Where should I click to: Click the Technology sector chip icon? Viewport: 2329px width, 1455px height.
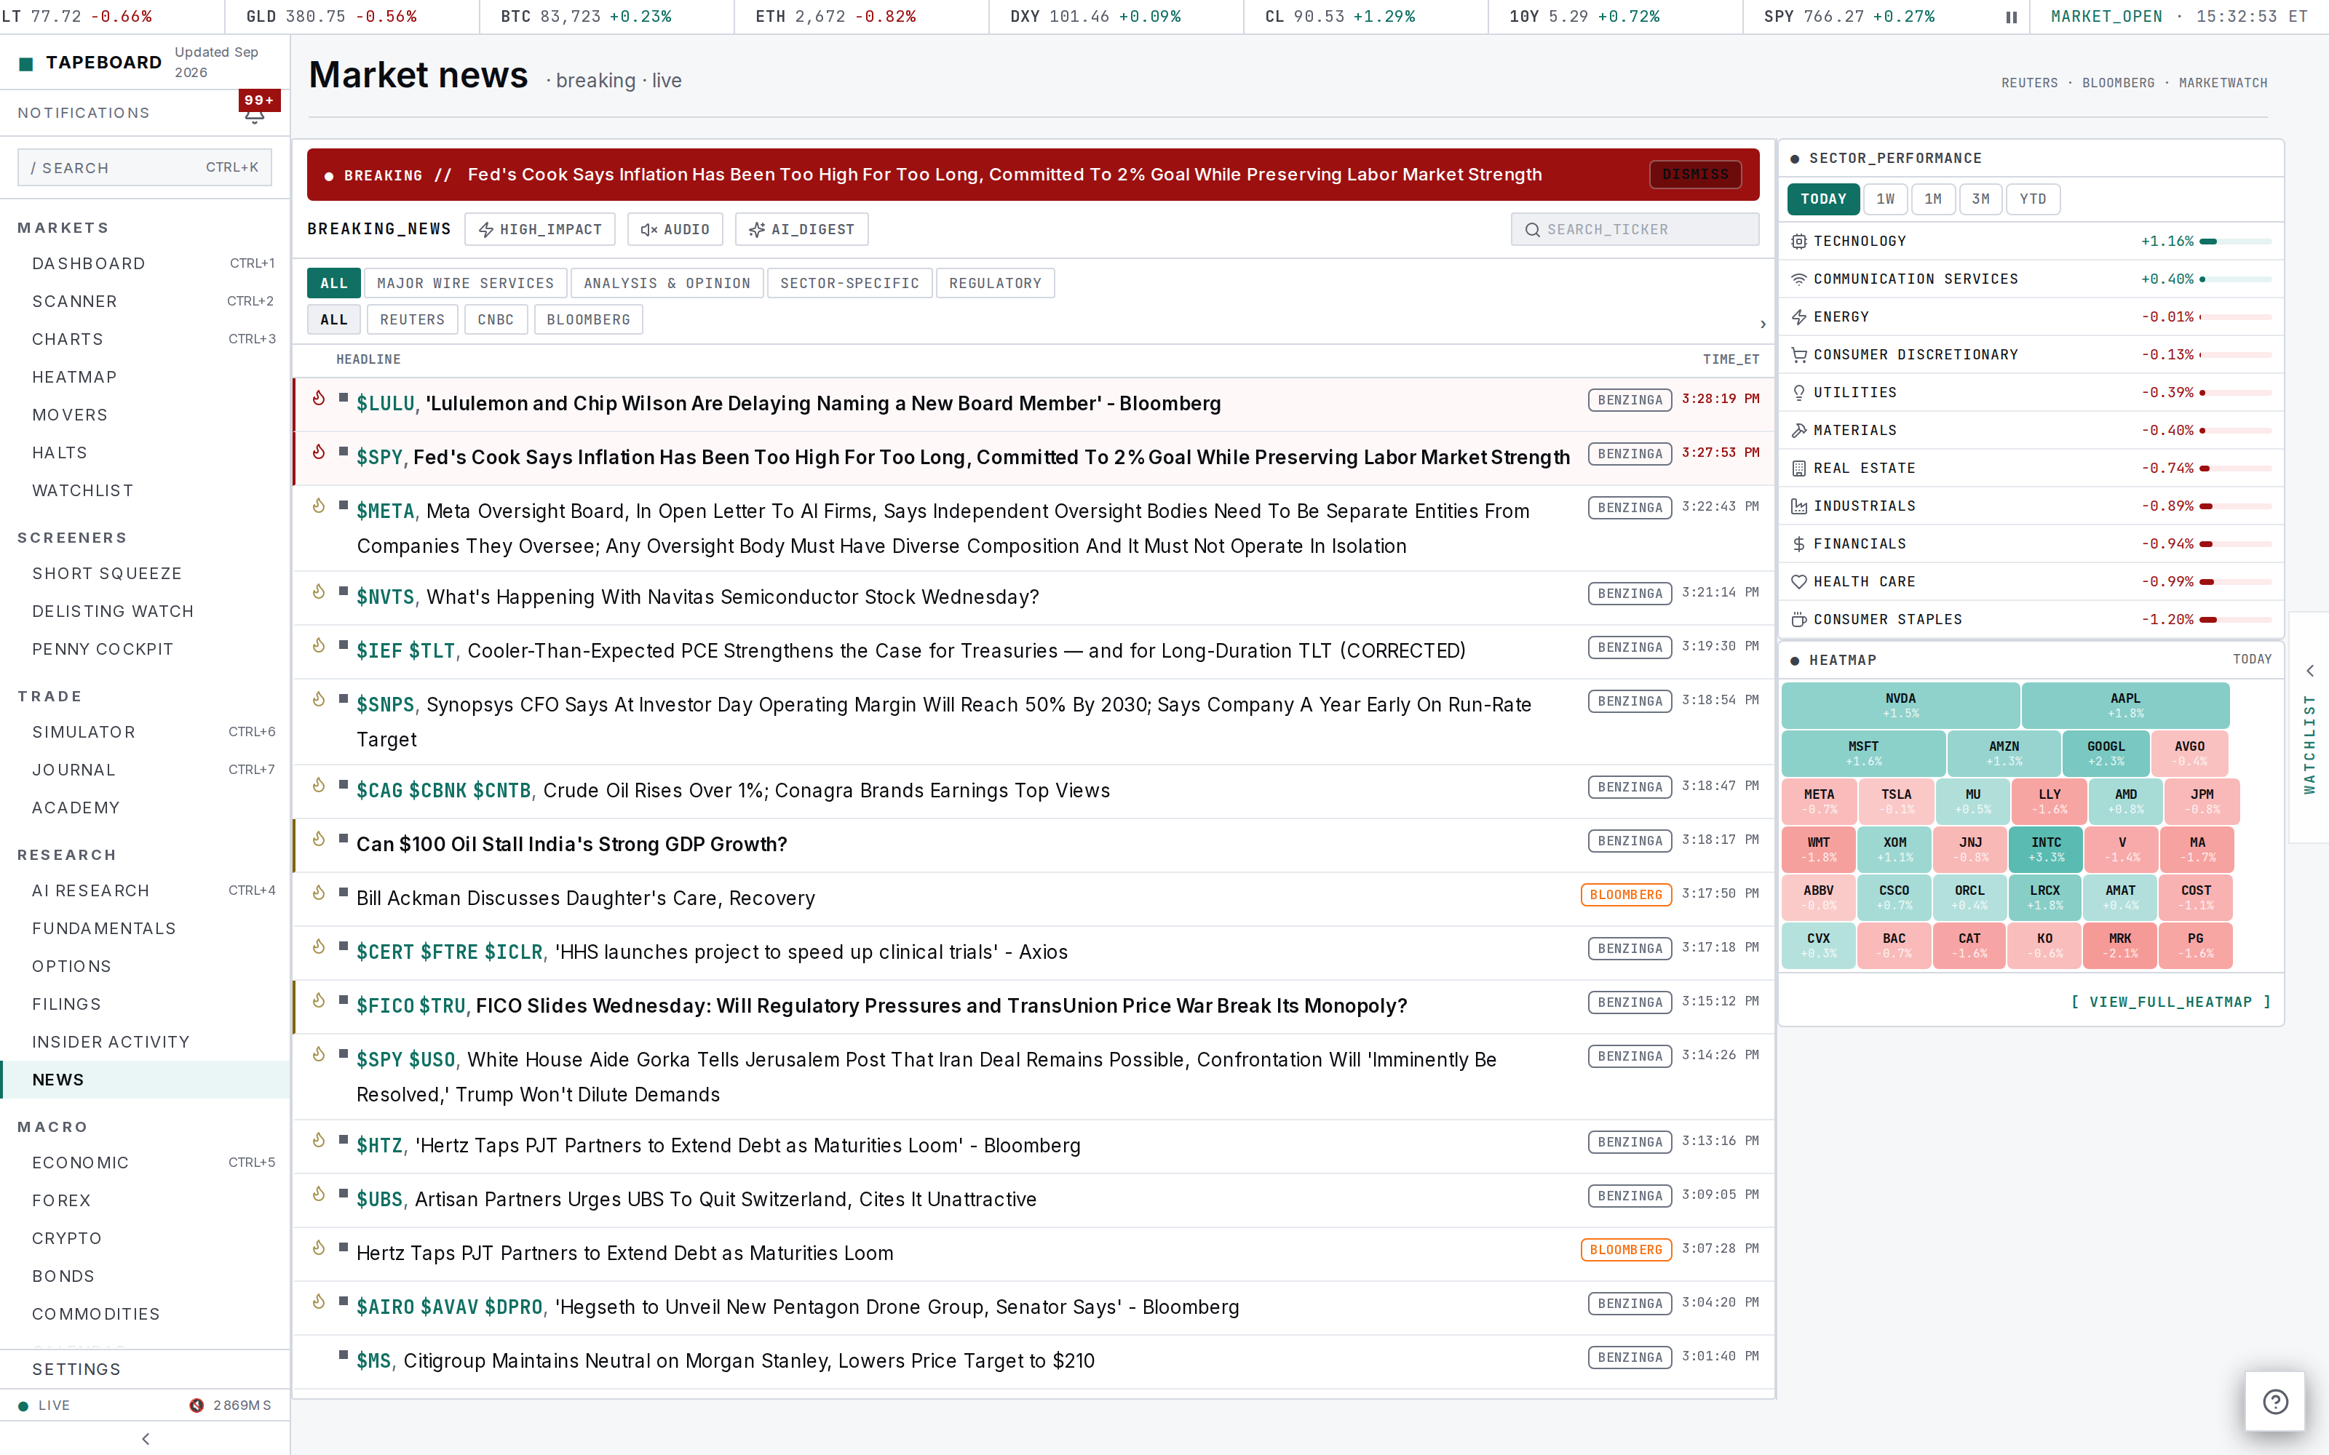[1798, 242]
